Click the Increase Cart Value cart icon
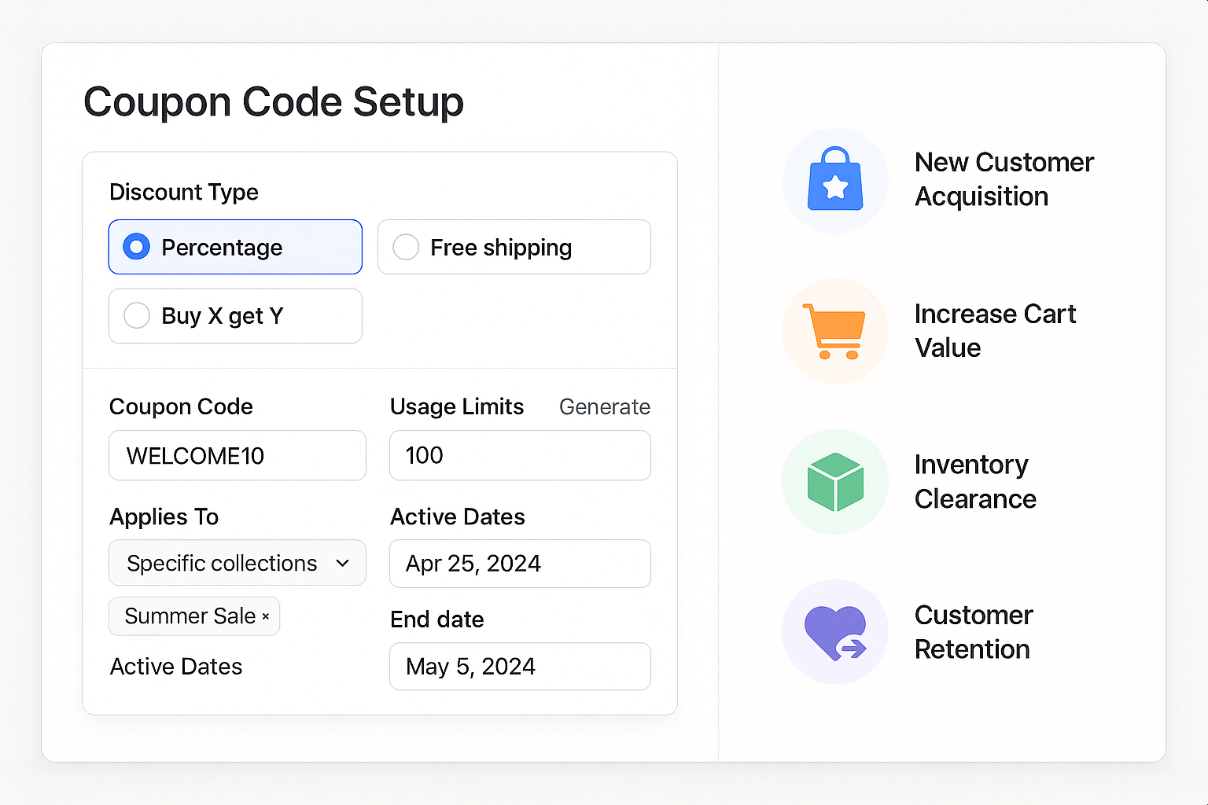Screen dimensions: 1208x805 point(835,331)
